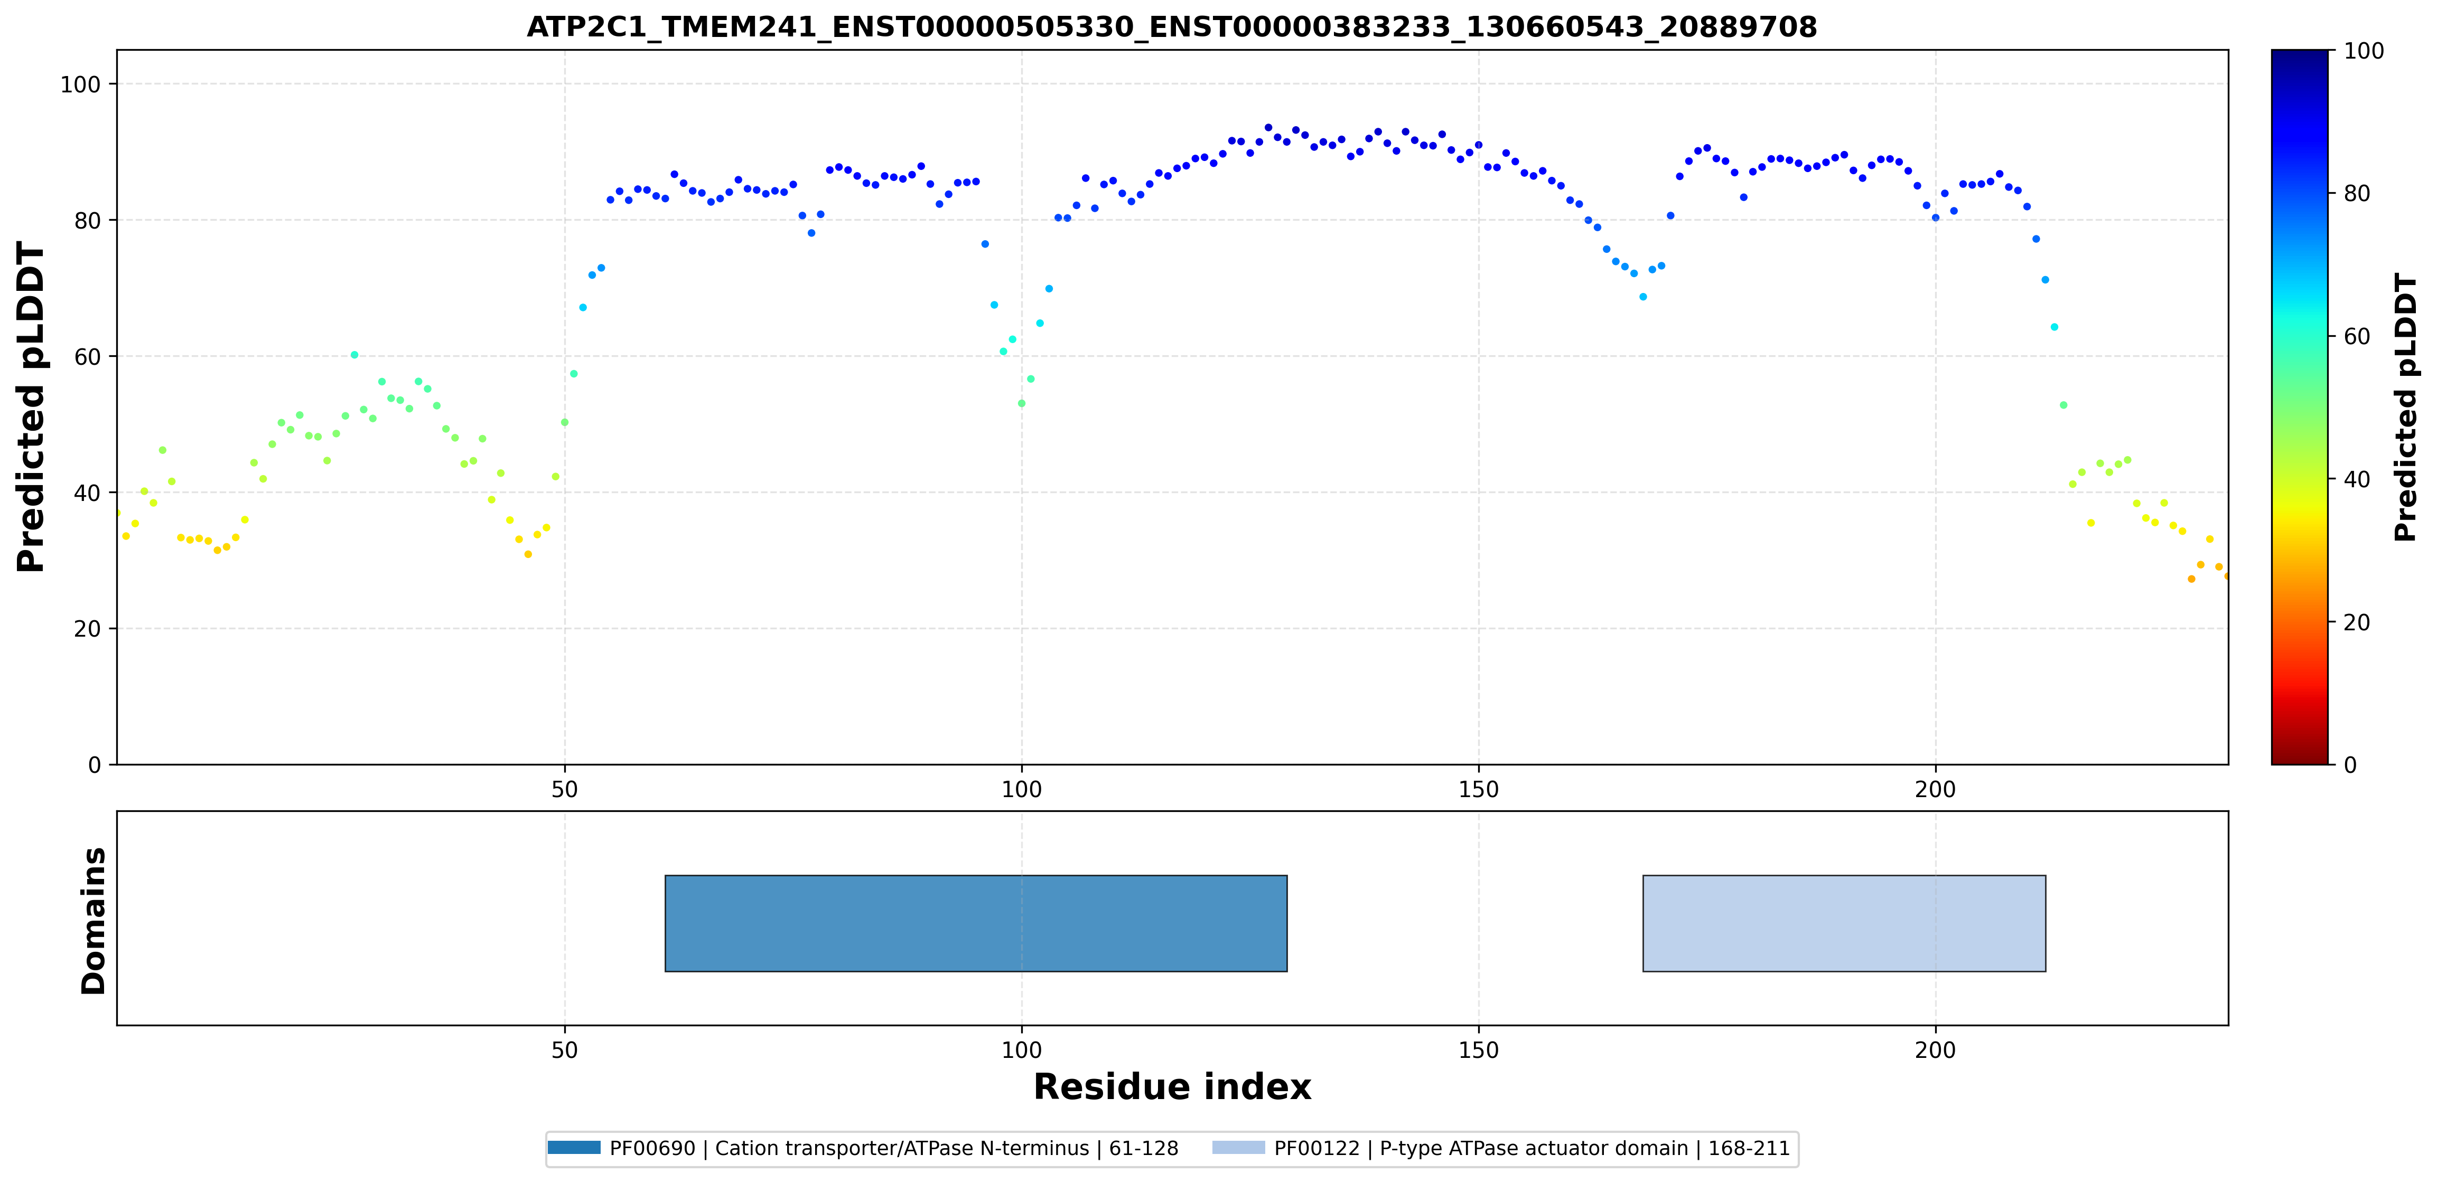This screenshot has height=1183, width=2437.
Task: Click the PF00690 legend text entry
Action: pyautogui.click(x=894, y=1148)
